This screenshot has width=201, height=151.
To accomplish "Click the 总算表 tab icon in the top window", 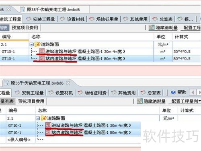I will (x=155, y=19).
